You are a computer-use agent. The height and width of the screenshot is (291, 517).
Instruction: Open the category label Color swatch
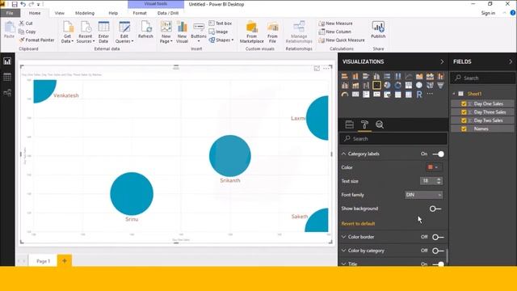point(433,167)
